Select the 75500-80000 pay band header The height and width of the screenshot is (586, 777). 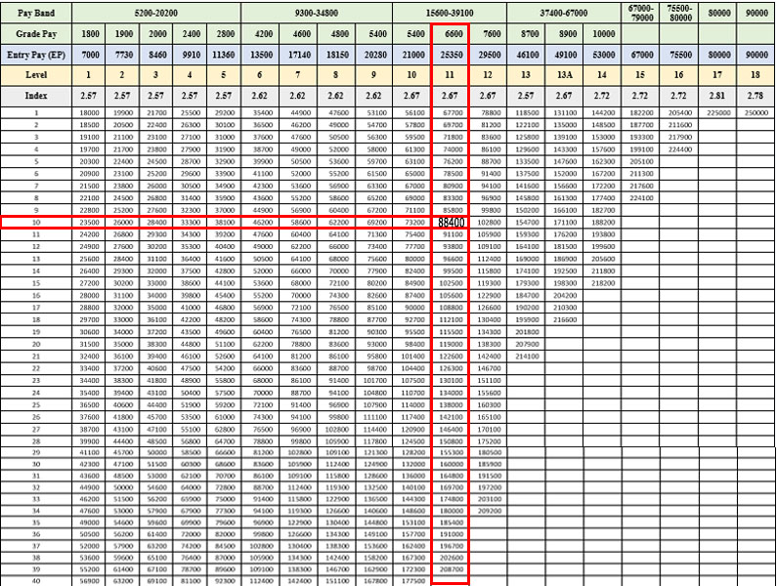click(679, 11)
